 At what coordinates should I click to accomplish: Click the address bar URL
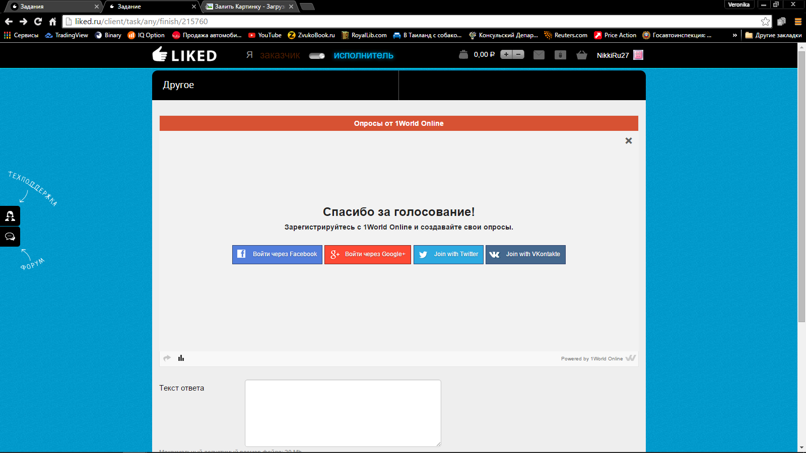[x=141, y=21]
